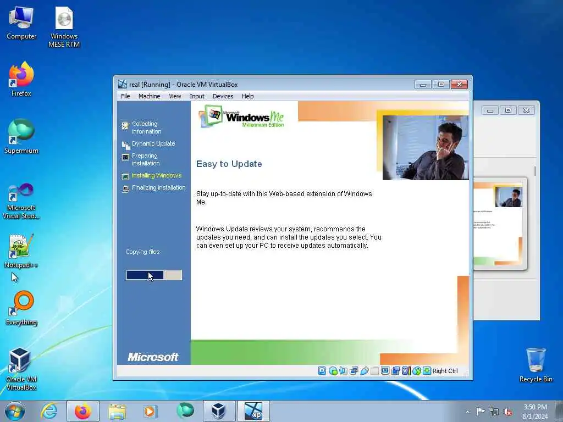The height and width of the screenshot is (422, 563).
Task: Click the Preparing installation setup step
Action: pyautogui.click(x=141, y=159)
